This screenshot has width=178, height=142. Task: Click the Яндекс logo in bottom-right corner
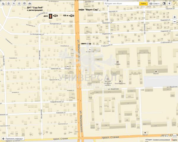[x=150, y=139]
